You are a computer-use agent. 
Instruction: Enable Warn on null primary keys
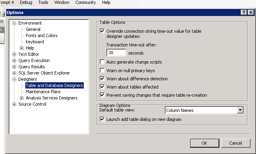(x=102, y=71)
